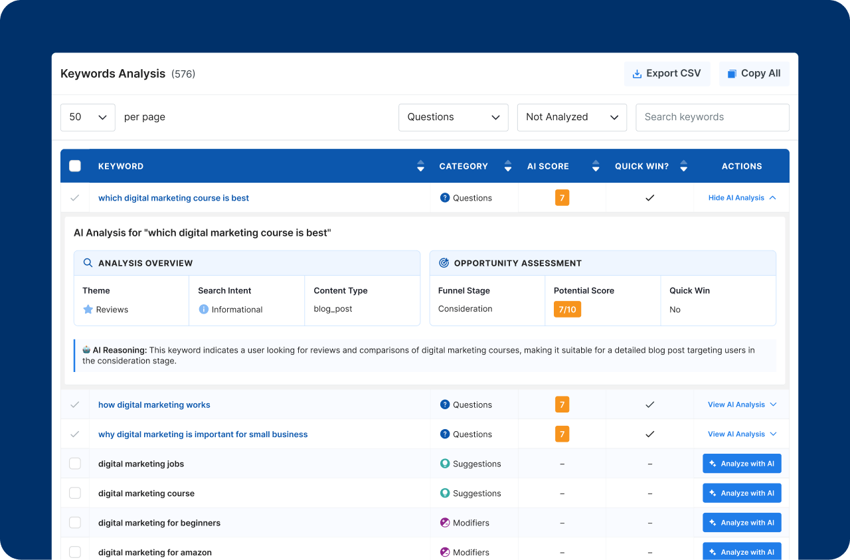
Task: Click Analyze with AI for digital marketing course
Action: (x=742, y=493)
